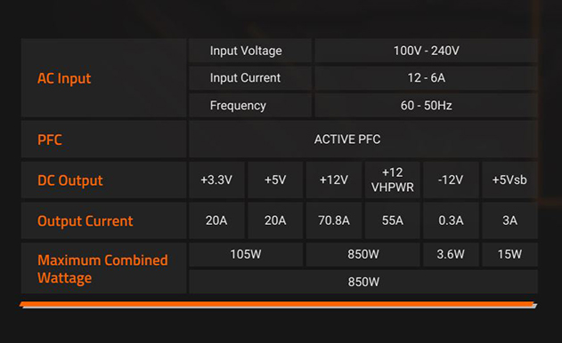Click the PFC row header
The image size is (562, 343).
(x=104, y=140)
